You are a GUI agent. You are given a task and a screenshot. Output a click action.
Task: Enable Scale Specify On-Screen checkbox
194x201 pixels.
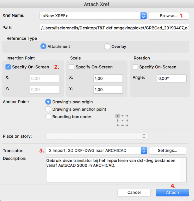[x=71, y=67]
